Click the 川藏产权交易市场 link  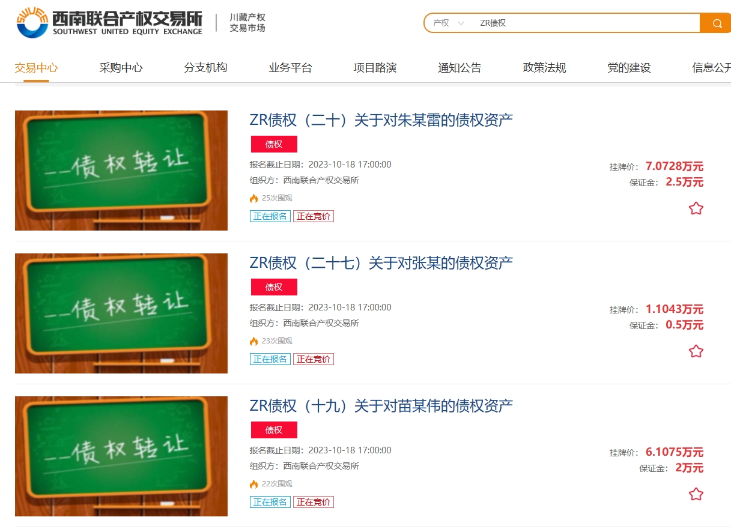point(247,23)
